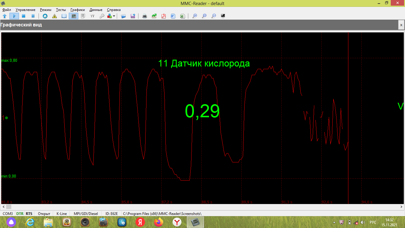Zoom in on the graph
The width and height of the screenshot is (405, 228).
tap(195, 16)
